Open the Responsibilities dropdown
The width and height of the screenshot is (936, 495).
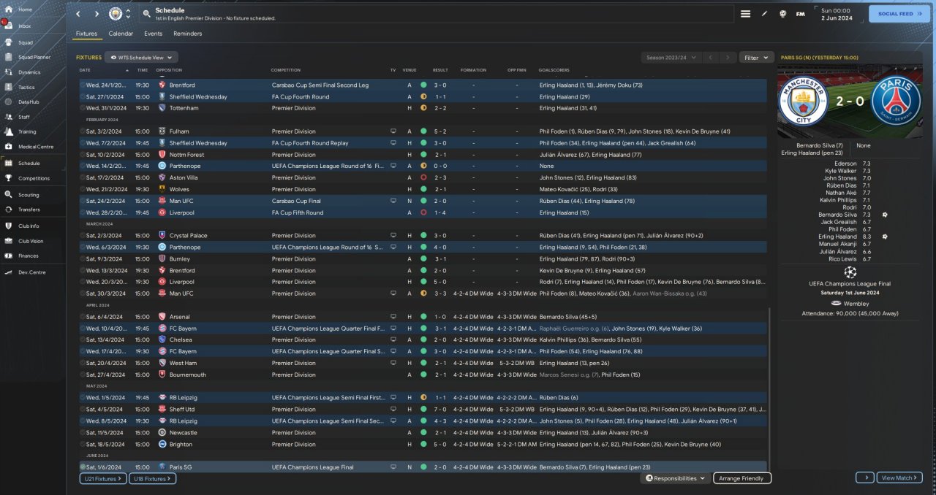[676, 478]
